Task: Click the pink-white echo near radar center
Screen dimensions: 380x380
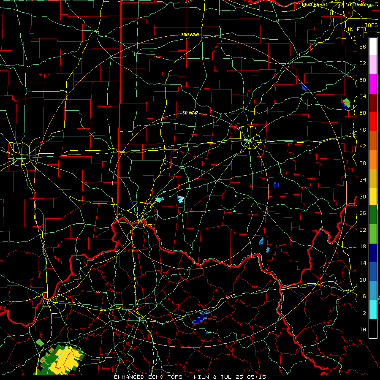Action: point(181,199)
